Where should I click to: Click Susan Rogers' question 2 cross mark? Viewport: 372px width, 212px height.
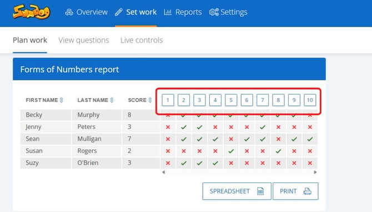[x=184, y=151]
